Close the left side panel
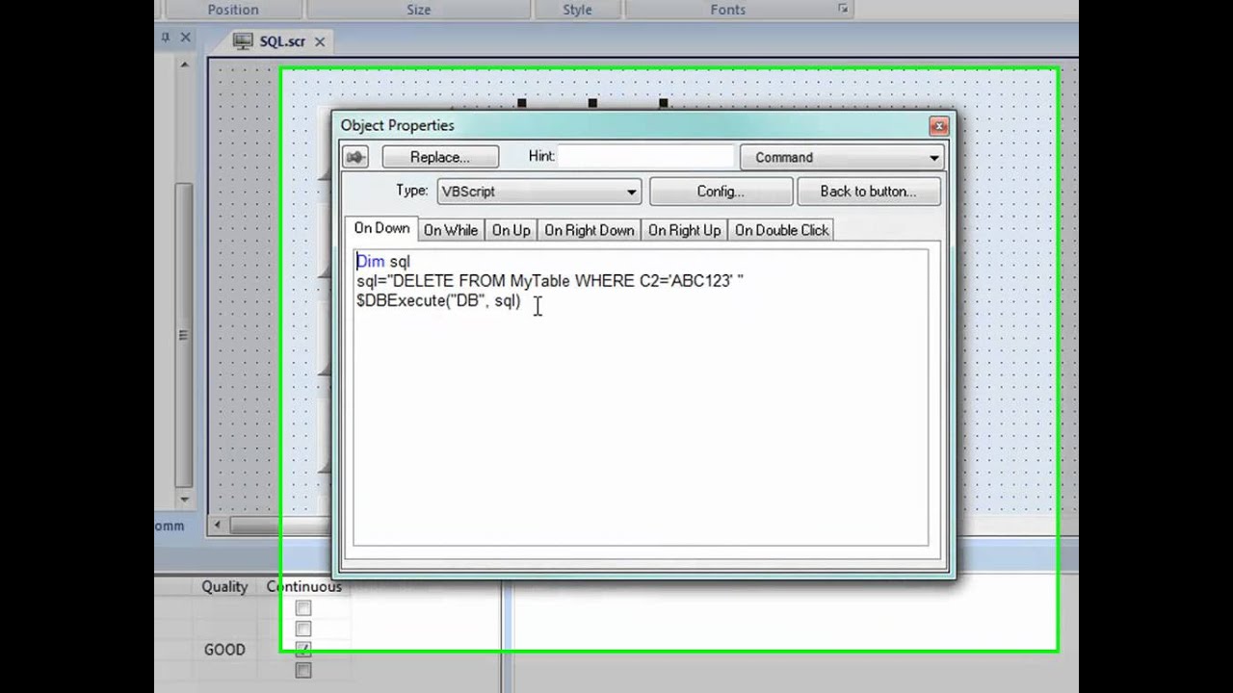The height and width of the screenshot is (693, 1233). point(186,38)
